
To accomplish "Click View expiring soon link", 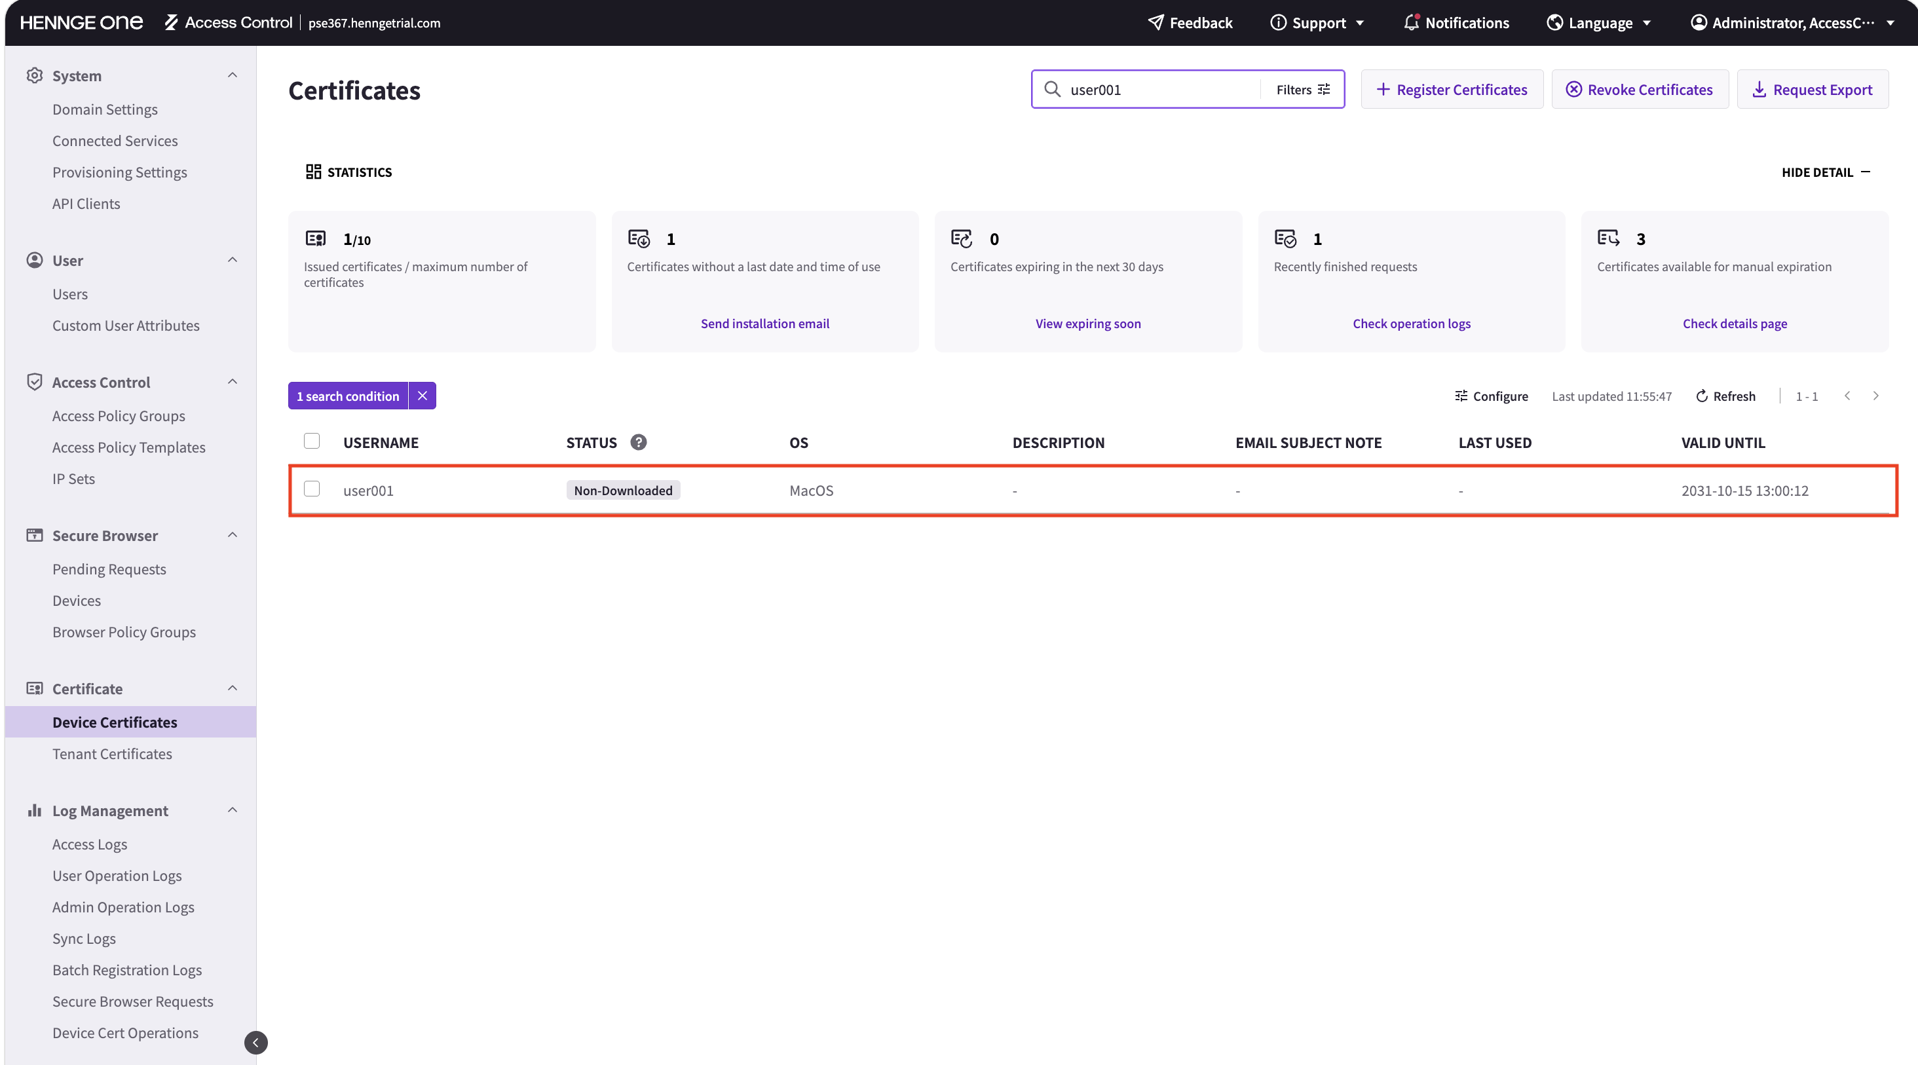I will point(1088,323).
